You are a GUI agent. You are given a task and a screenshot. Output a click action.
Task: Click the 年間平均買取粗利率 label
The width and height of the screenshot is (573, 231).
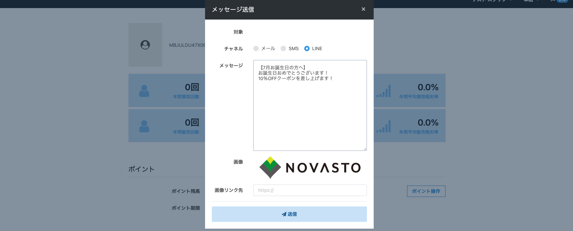click(419, 97)
